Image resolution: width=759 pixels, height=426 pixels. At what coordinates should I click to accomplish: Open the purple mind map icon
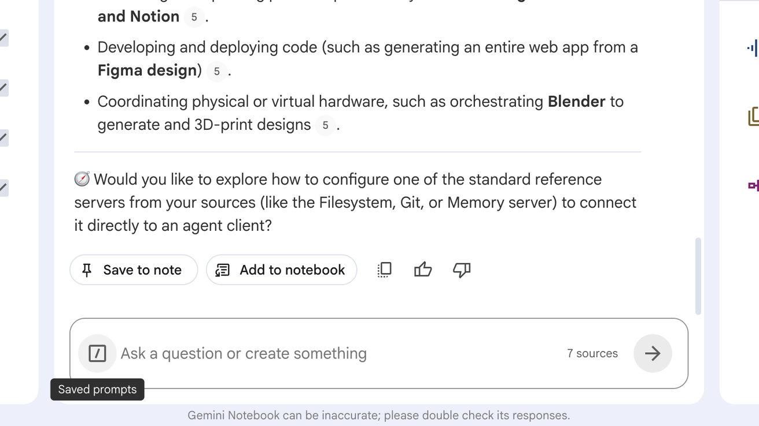[x=753, y=185]
